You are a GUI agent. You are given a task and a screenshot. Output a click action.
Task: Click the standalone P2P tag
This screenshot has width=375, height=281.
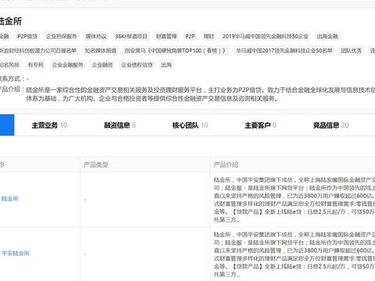coord(190,37)
